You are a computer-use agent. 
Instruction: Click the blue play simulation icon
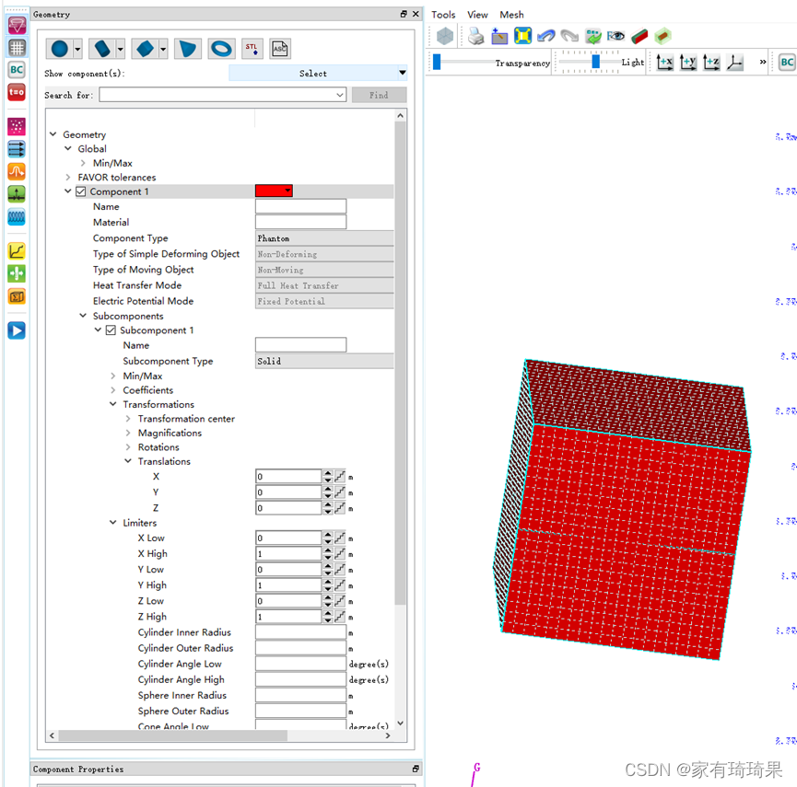[17, 331]
